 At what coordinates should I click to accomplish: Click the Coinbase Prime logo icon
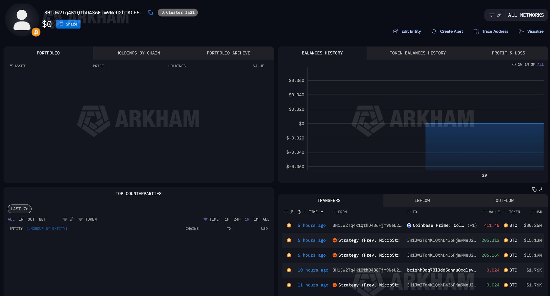pyautogui.click(x=409, y=225)
